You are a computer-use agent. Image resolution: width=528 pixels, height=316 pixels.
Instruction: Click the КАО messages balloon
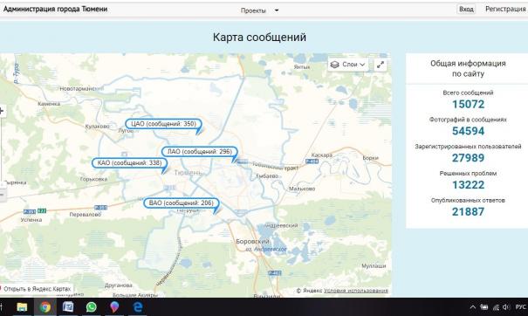130,163
